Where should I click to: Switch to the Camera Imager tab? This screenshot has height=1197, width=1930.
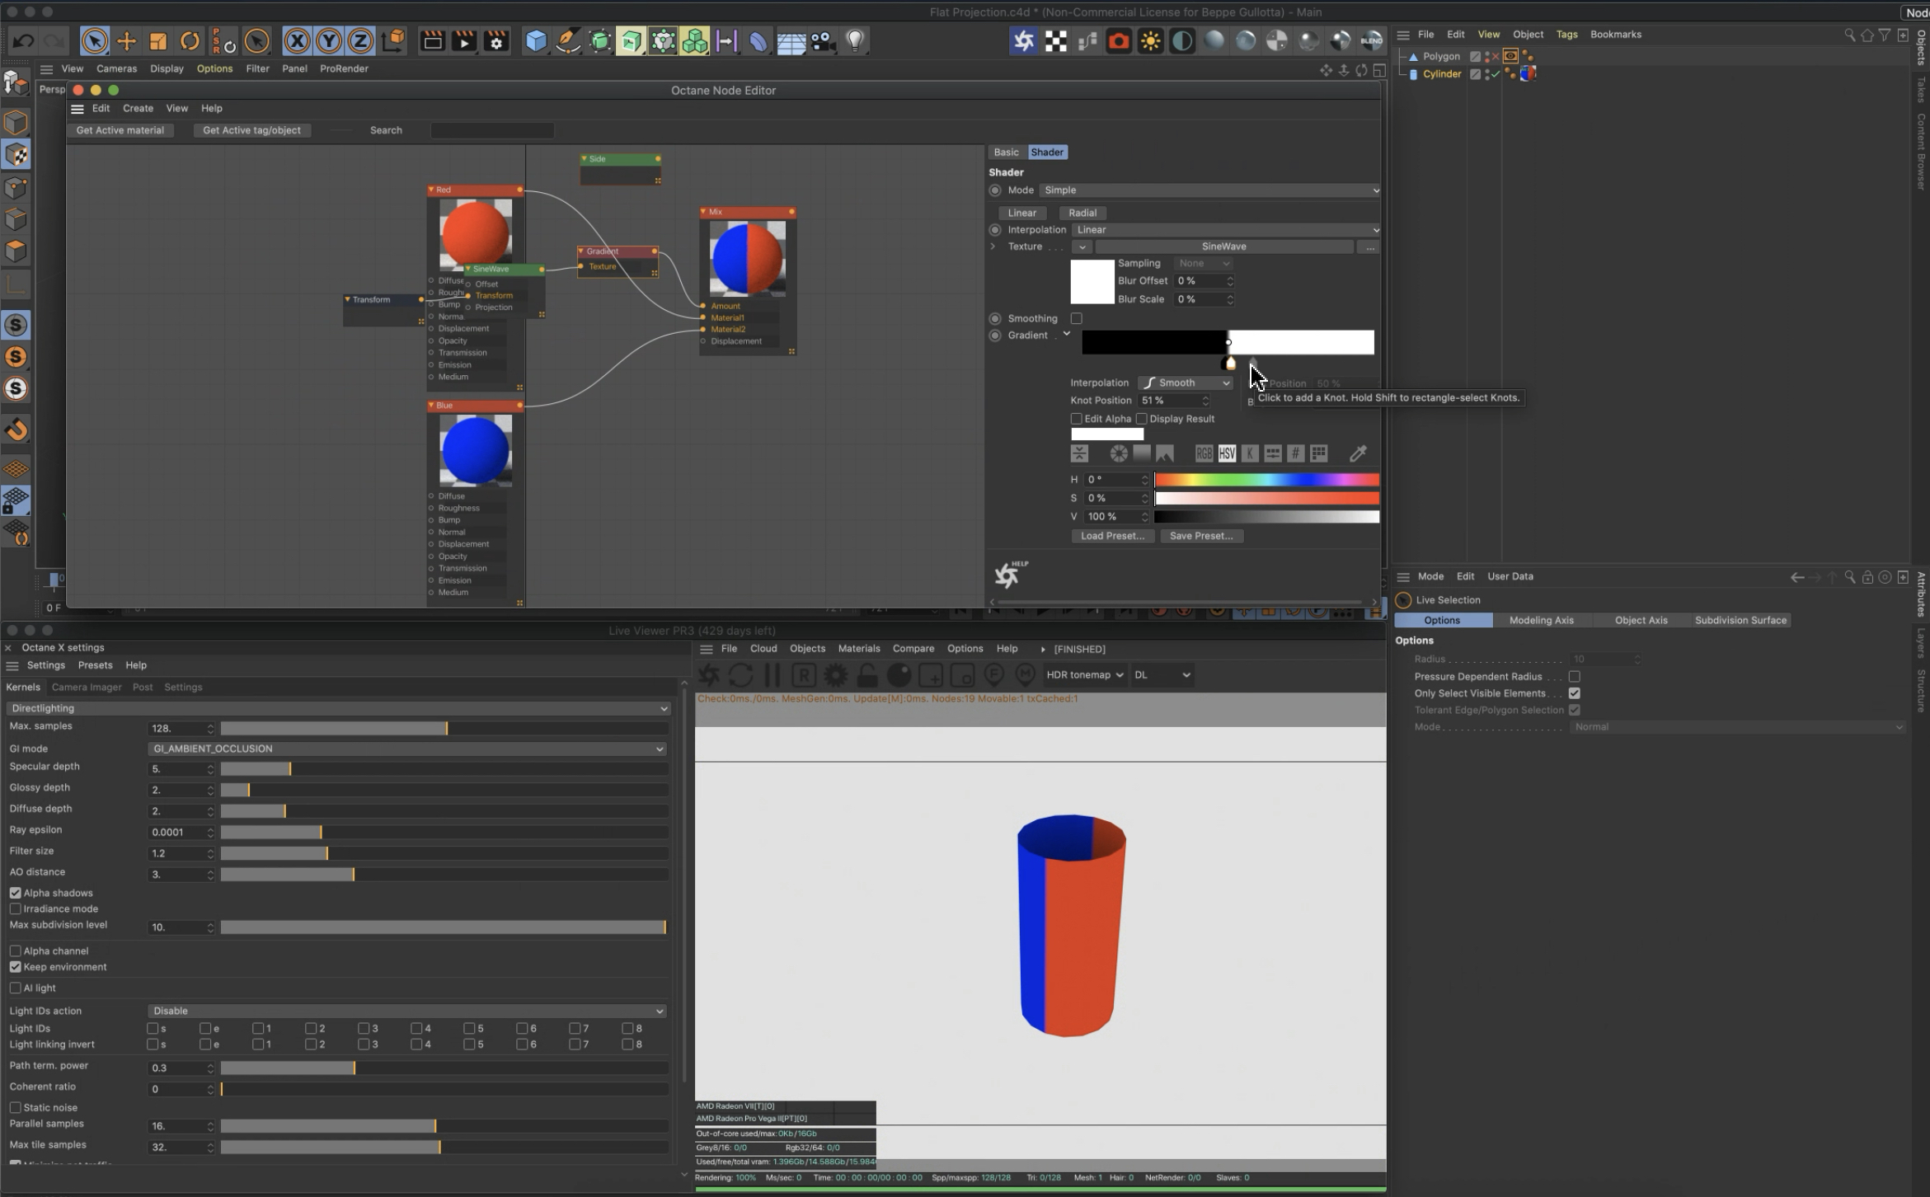(x=86, y=687)
